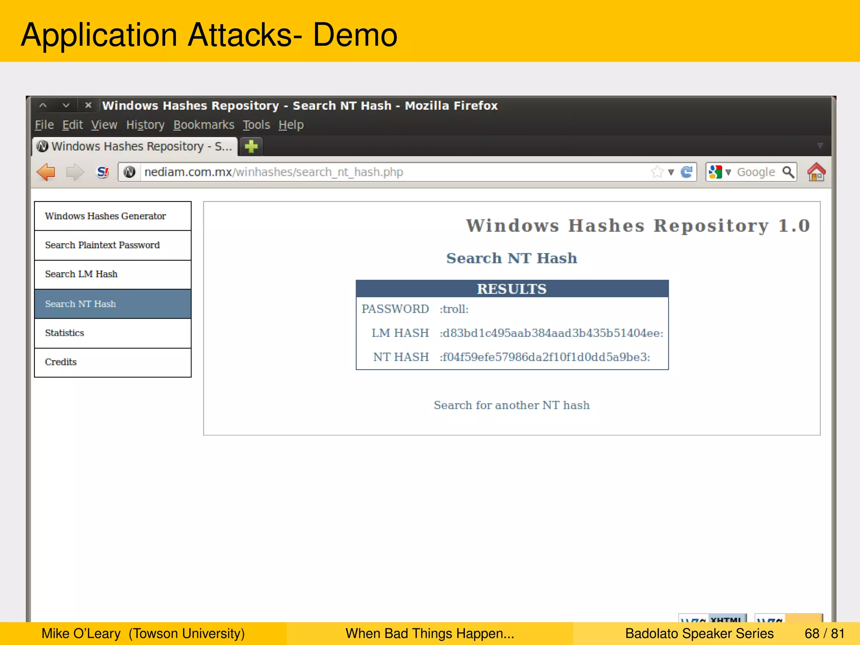Open Search Plaintext Password sidebar link
This screenshot has height=645, width=860.
tap(113, 245)
